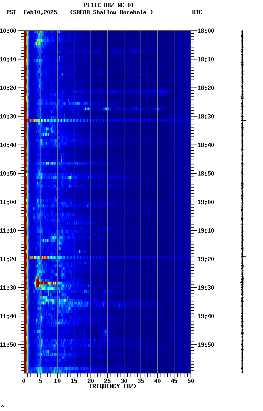The height and width of the screenshot is (411, 263).
Task: Click the 10:20 PST time label
Action: 8,88
